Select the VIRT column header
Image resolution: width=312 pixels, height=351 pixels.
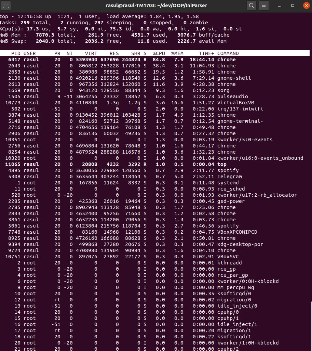point(91,53)
